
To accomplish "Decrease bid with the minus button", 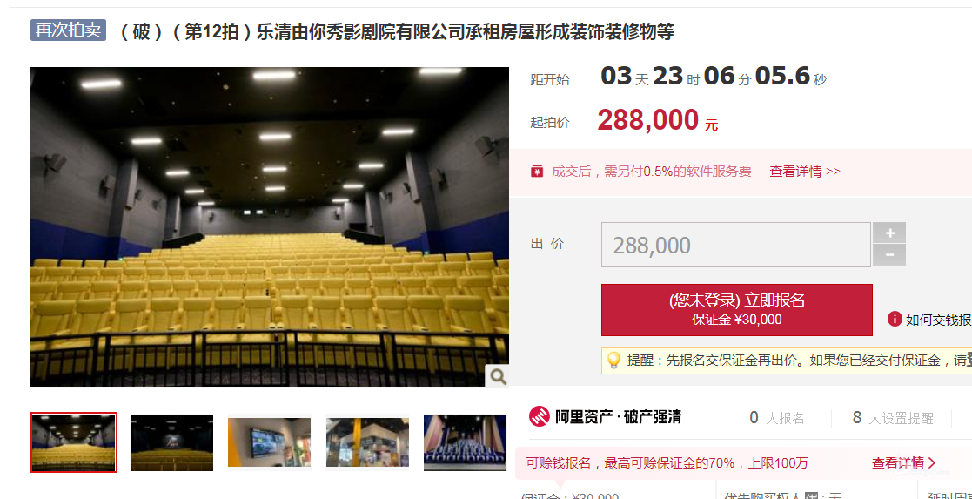I will tap(889, 255).
